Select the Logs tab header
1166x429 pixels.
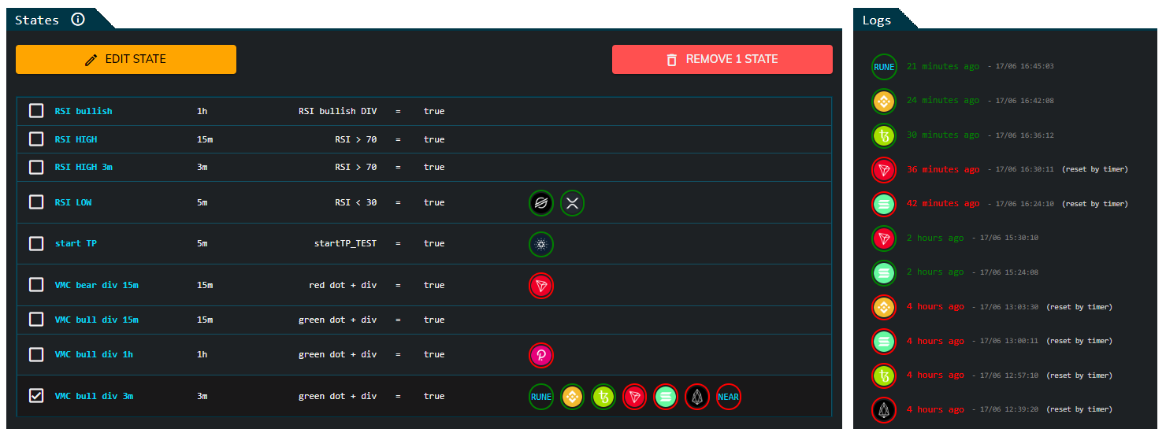[876, 20]
